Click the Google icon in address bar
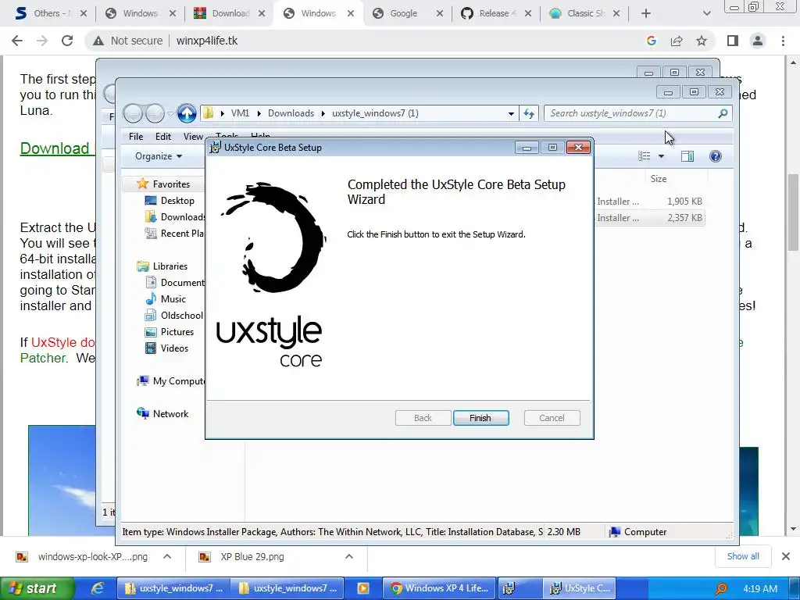The image size is (800, 600). point(651,41)
